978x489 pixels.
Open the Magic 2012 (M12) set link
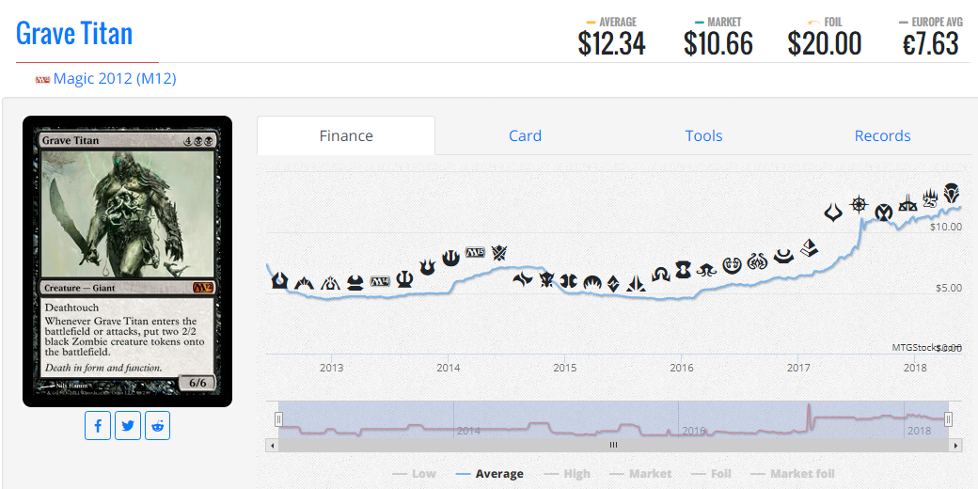tap(115, 79)
